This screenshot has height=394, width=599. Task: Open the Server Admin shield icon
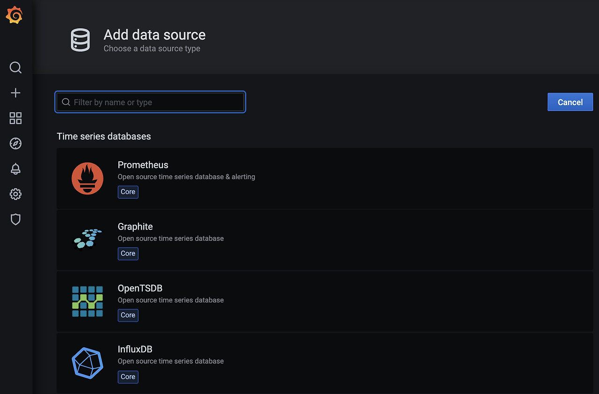15,219
